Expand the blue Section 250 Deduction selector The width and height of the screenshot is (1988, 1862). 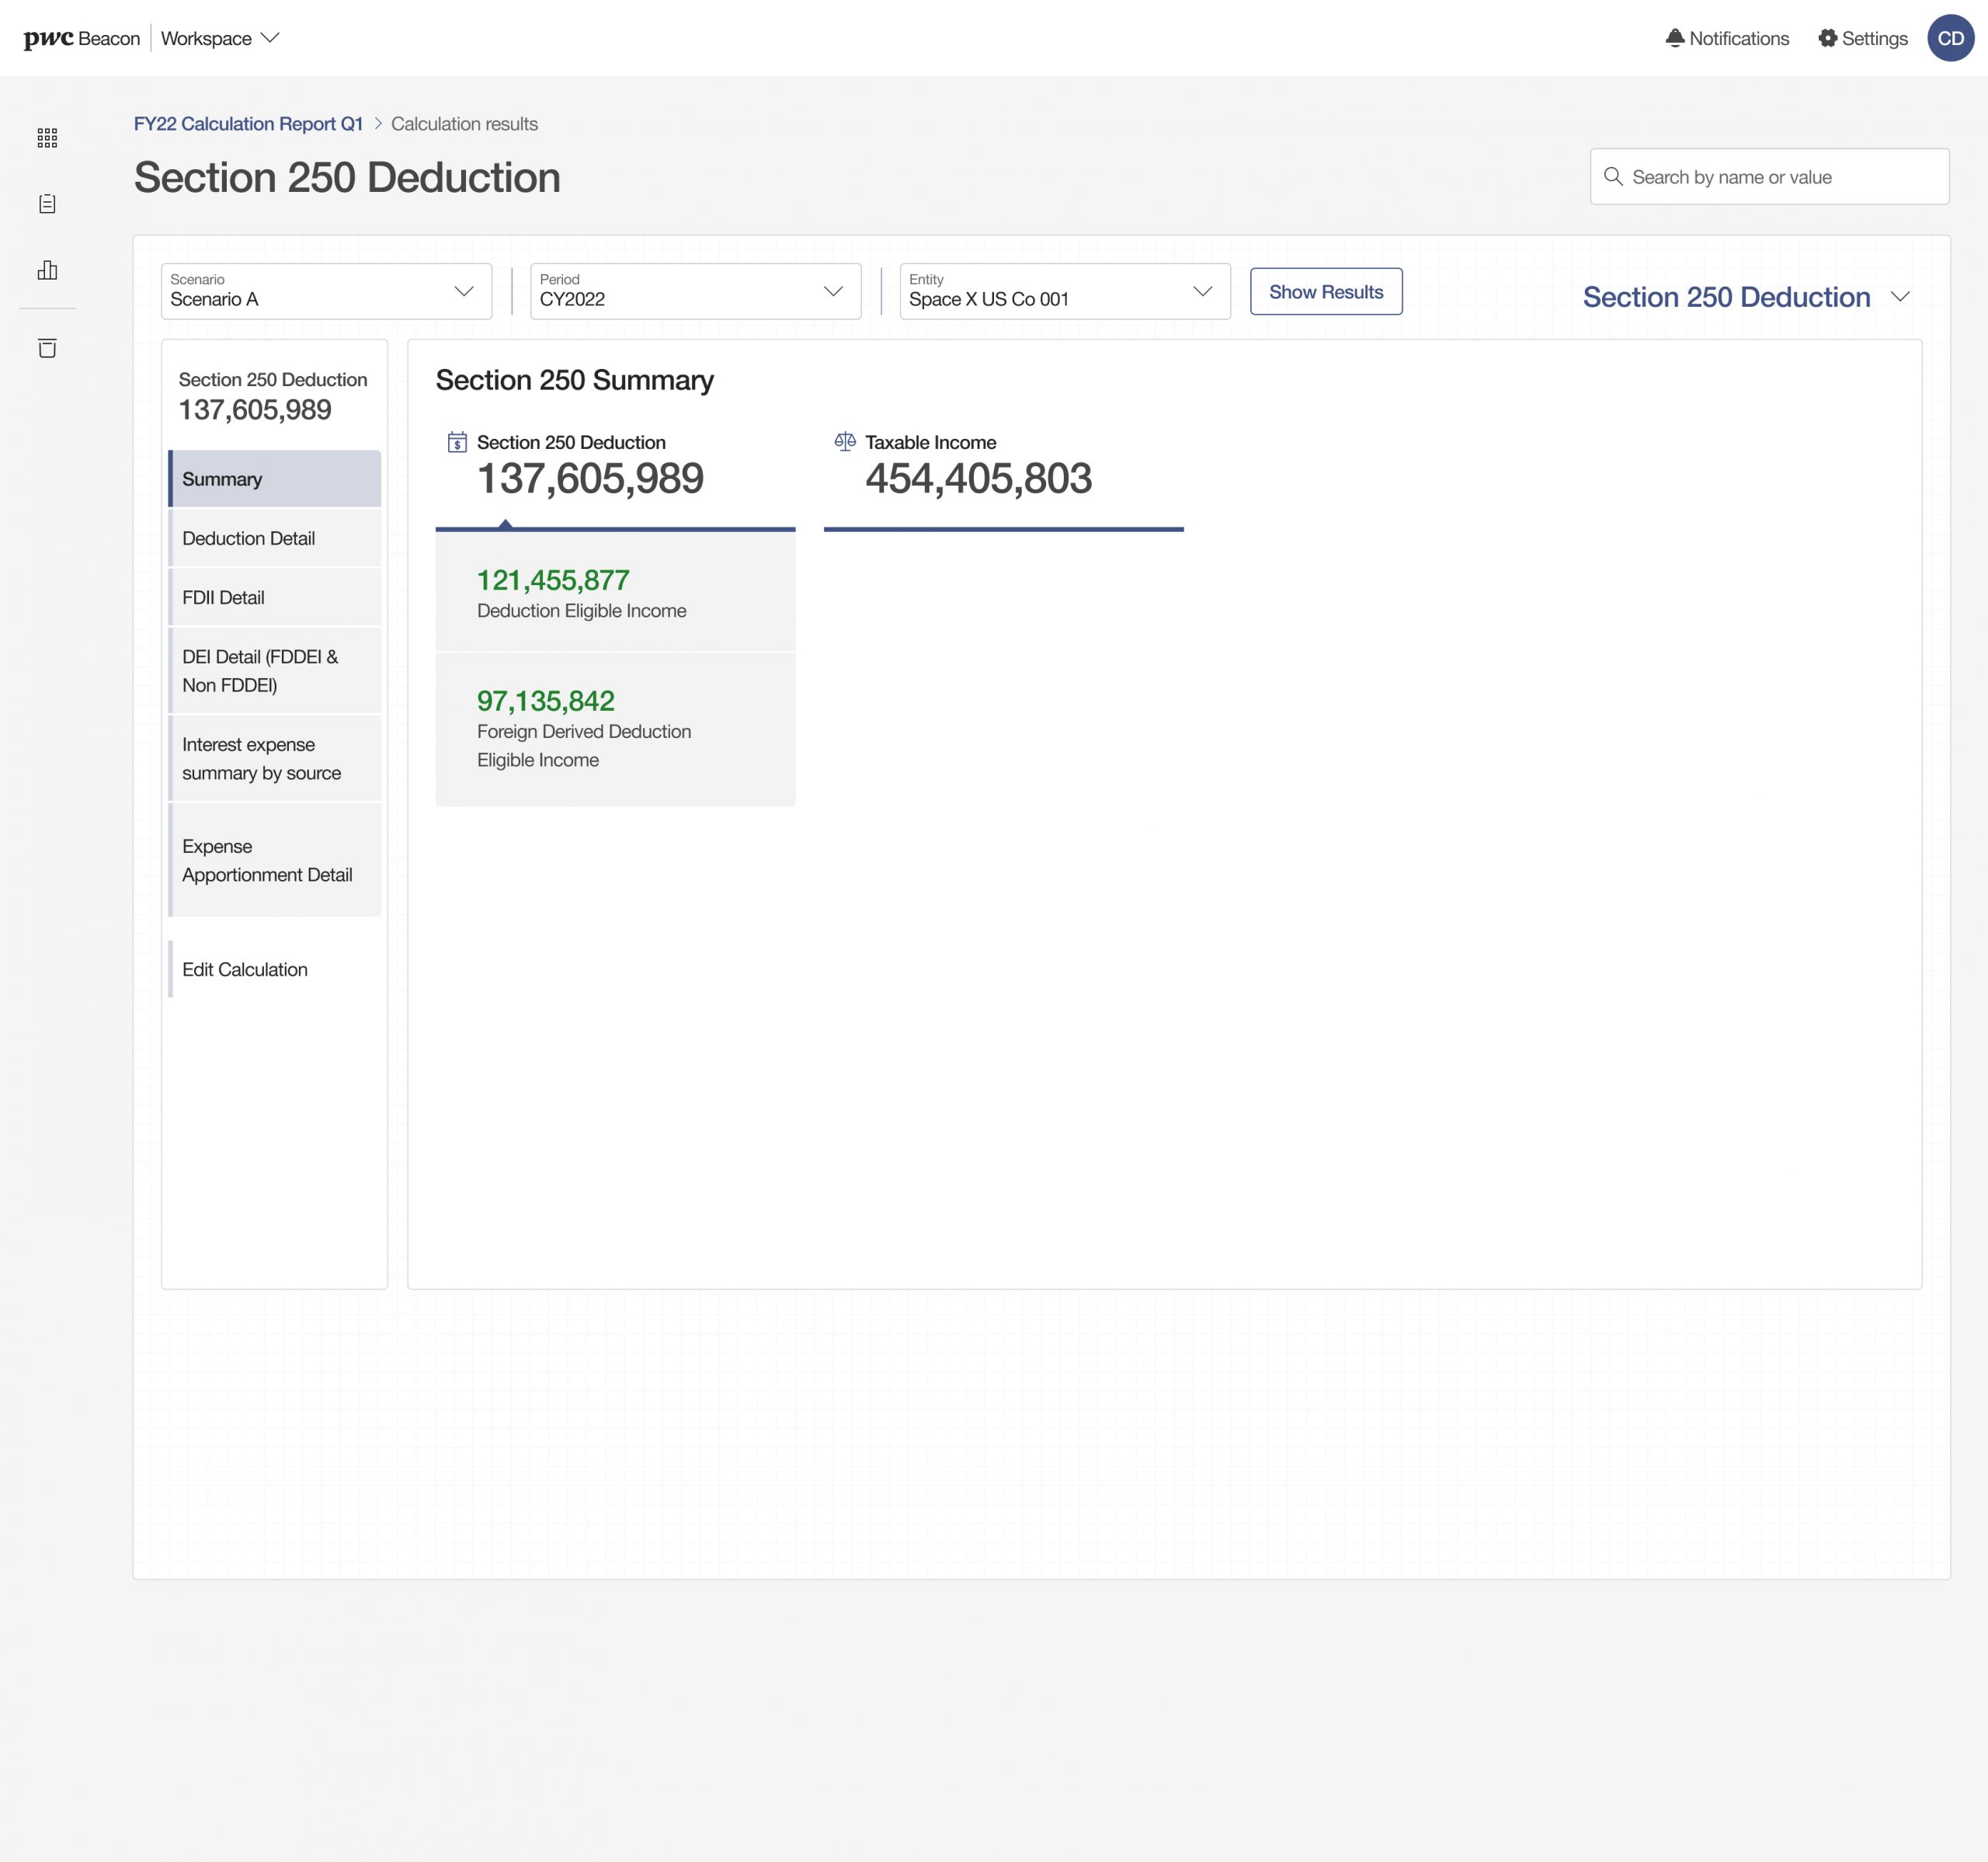tap(1746, 298)
